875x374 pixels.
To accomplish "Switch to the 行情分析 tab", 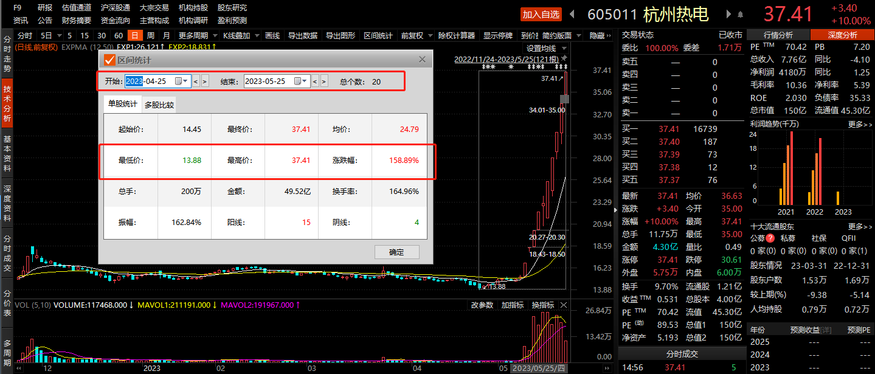I will tap(779, 35).
